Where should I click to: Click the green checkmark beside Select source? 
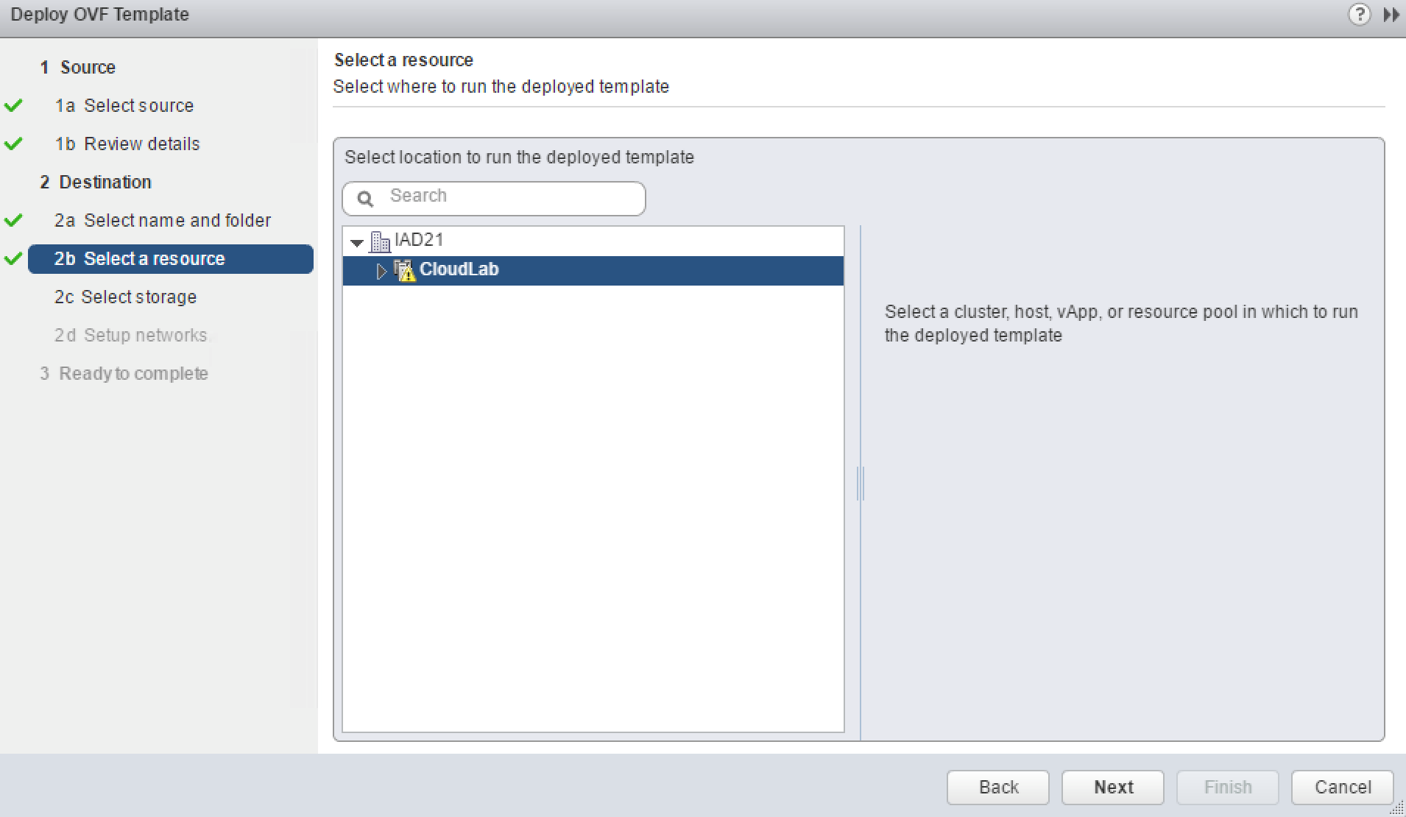(x=13, y=106)
